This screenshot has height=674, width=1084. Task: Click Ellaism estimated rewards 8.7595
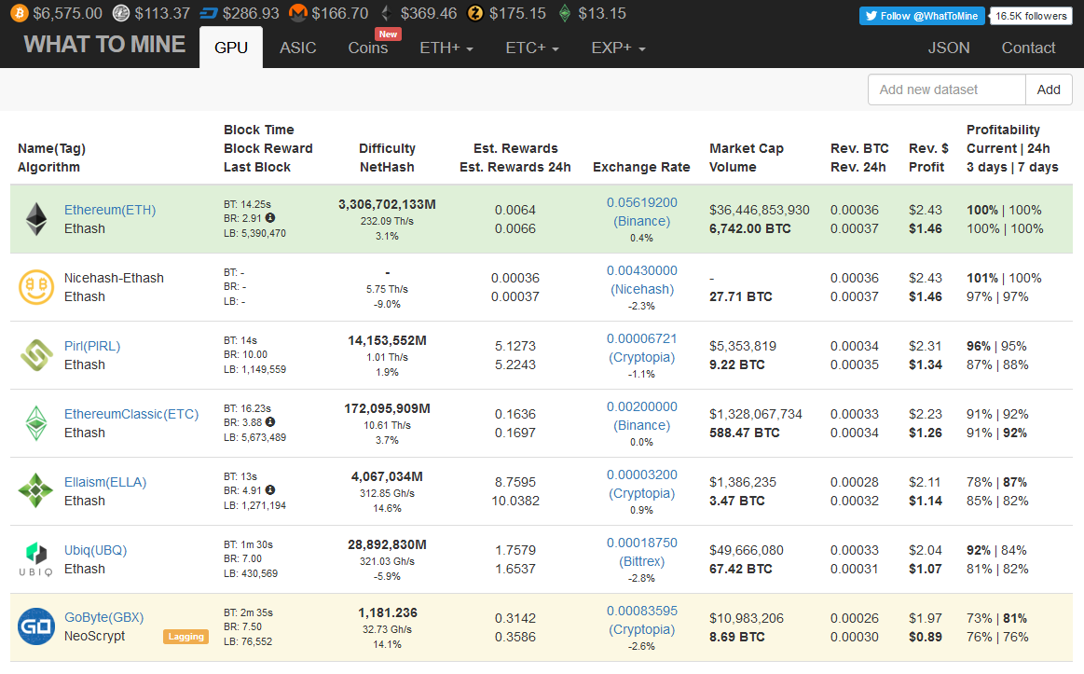[515, 482]
